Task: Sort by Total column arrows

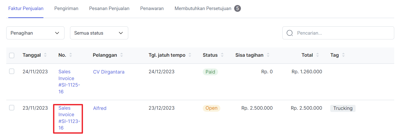Action: [x=317, y=55]
